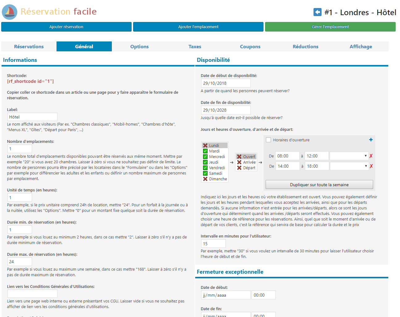This screenshot has height=317, width=400.
Task: Uncheck Mardi in the days list
Action: (205, 151)
